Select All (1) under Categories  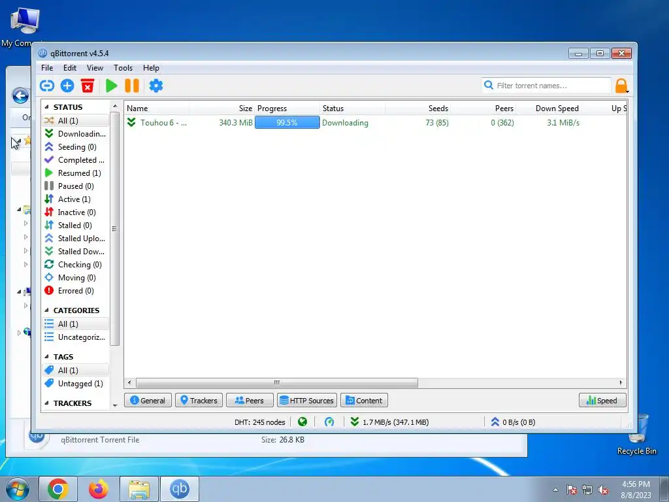76,324
